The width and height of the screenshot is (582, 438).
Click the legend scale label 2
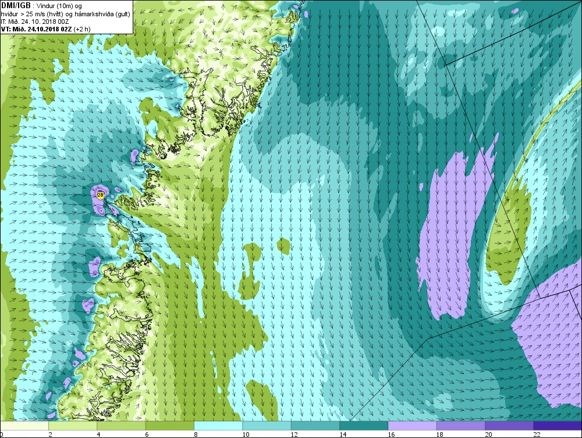tap(50, 435)
